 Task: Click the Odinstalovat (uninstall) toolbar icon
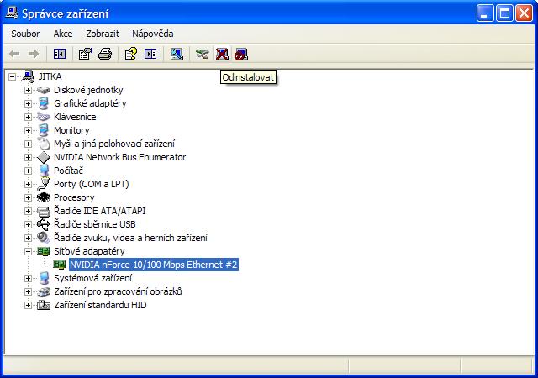[222, 54]
